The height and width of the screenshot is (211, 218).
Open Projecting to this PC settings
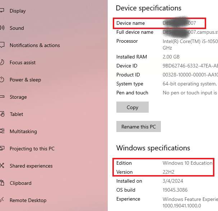tap(32, 149)
